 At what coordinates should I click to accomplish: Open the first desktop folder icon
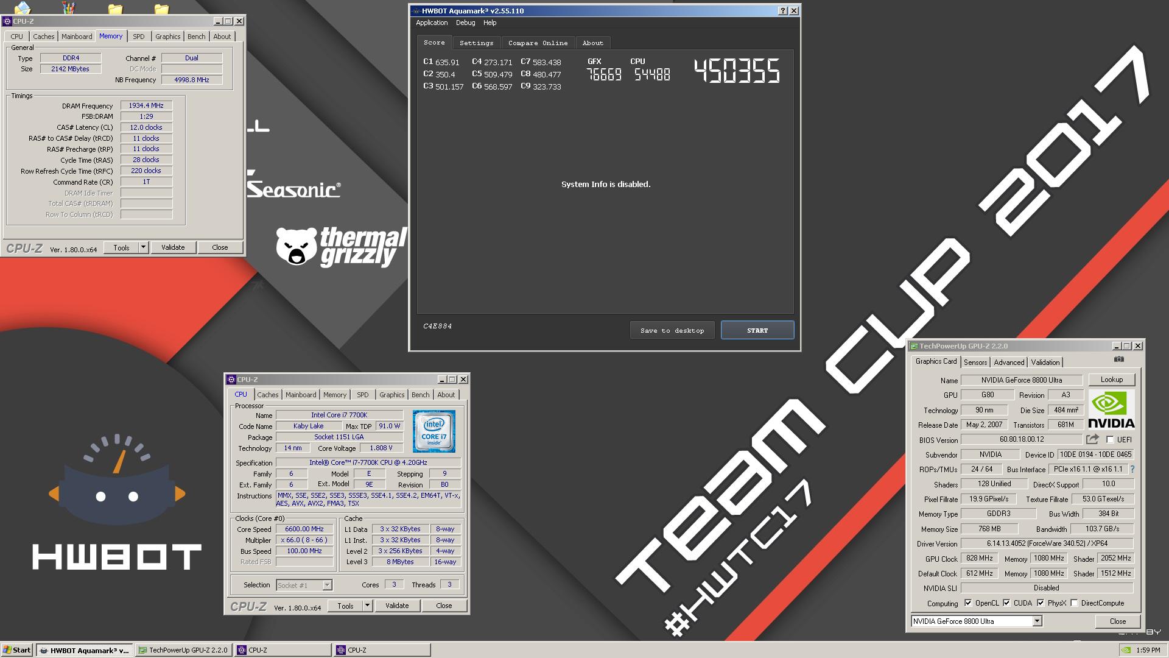coord(115,8)
